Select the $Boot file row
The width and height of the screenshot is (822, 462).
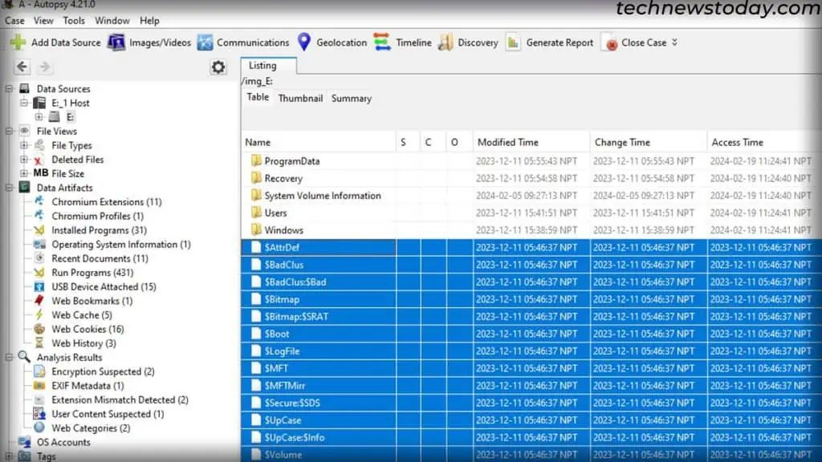531,334
